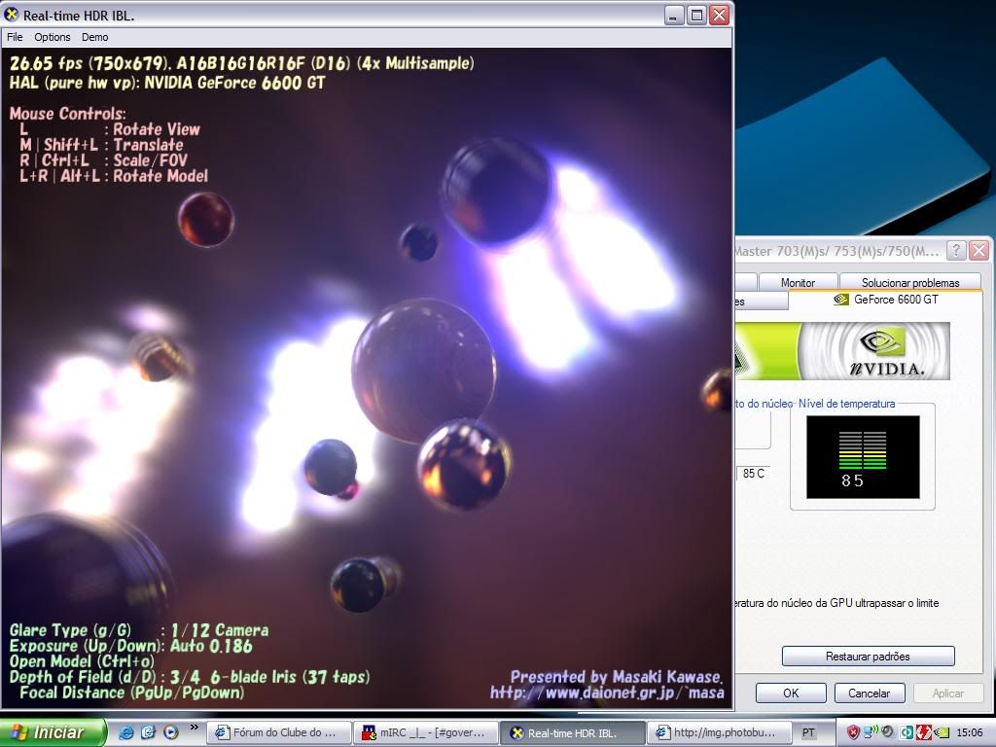Click the Real-time HDR IBL title bar icon
The height and width of the screenshot is (747, 996).
coord(12,14)
